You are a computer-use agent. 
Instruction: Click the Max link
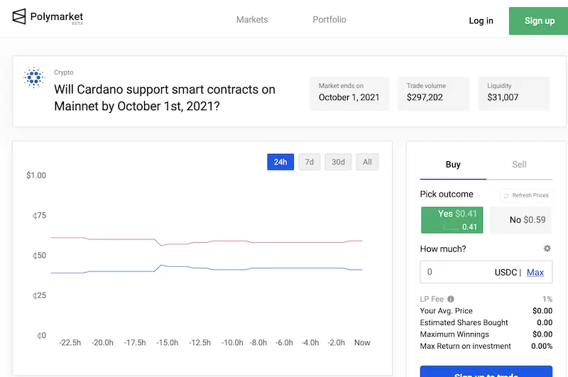click(535, 273)
